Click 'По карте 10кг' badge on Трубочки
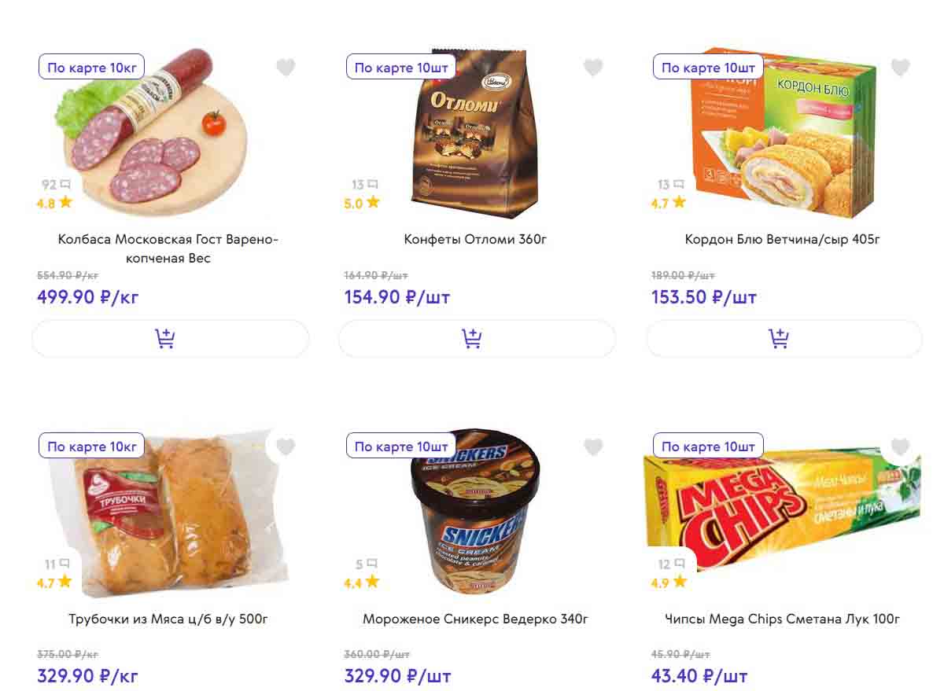This screenshot has height=691, width=944. point(92,447)
